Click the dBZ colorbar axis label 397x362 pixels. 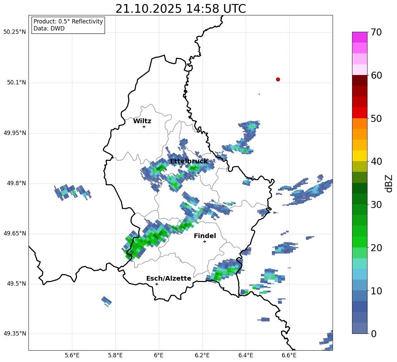click(x=389, y=183)
